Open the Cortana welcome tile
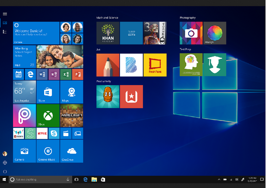Screen dimensions: 266x188 point(36,33)
